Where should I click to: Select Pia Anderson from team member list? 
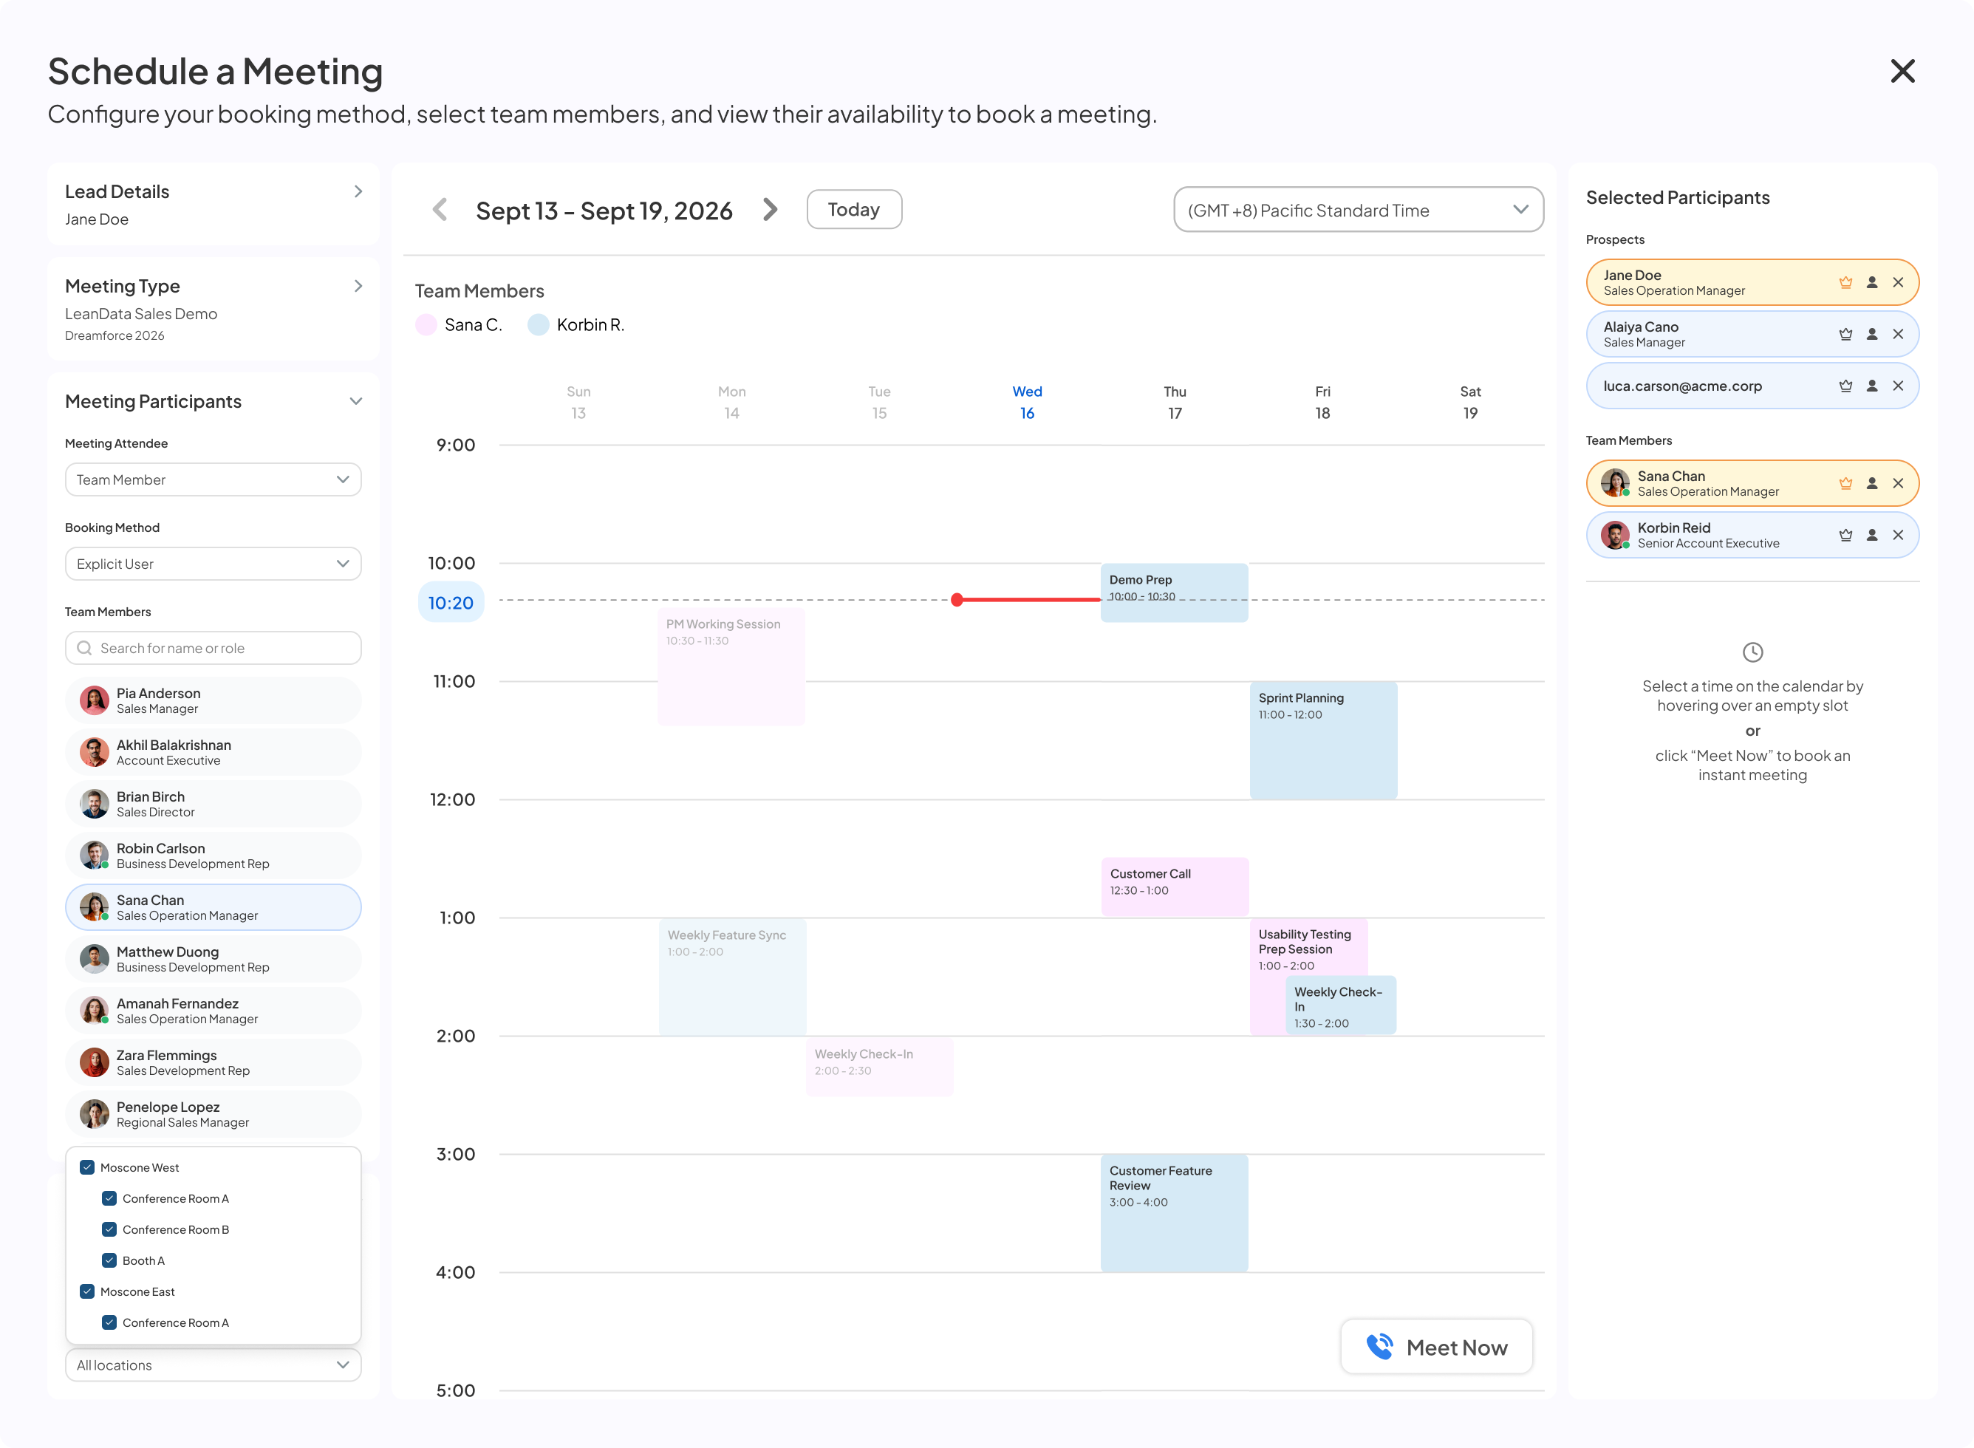point(213,700)
